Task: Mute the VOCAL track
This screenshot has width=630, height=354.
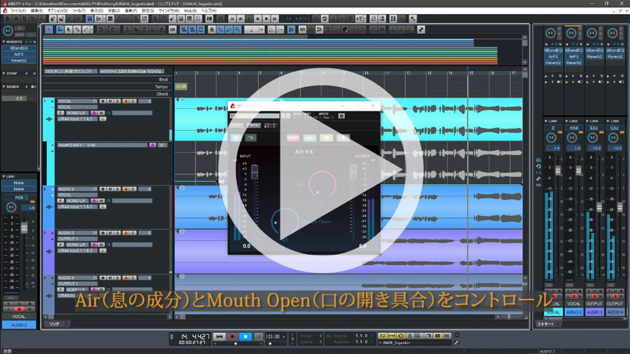Action: point(111,101)
